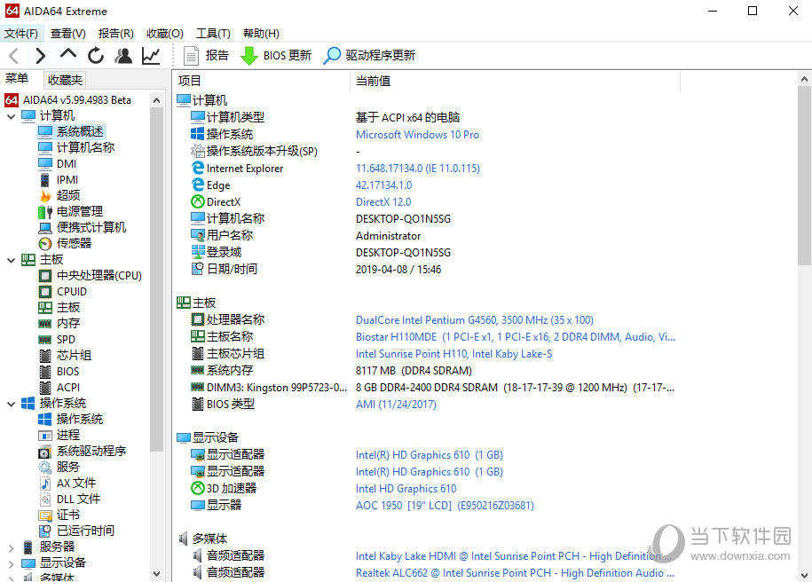Viewport: 812px width, 582px height.
Task: Switch to the 菜单 tab
Action: click(x=17, y=79)
